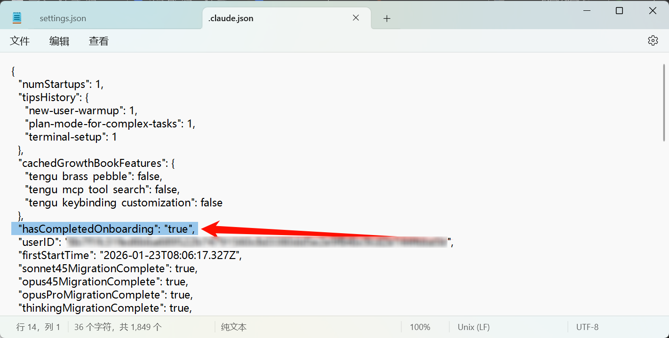Click the numStartups line in editor
This screenshot has width=669, height=338.
[x=60, y=85]
